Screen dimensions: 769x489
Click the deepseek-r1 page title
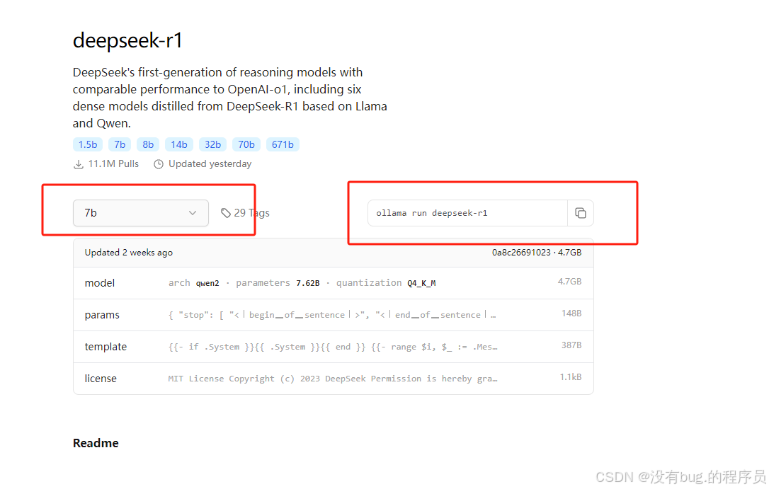tap(127, 40)
